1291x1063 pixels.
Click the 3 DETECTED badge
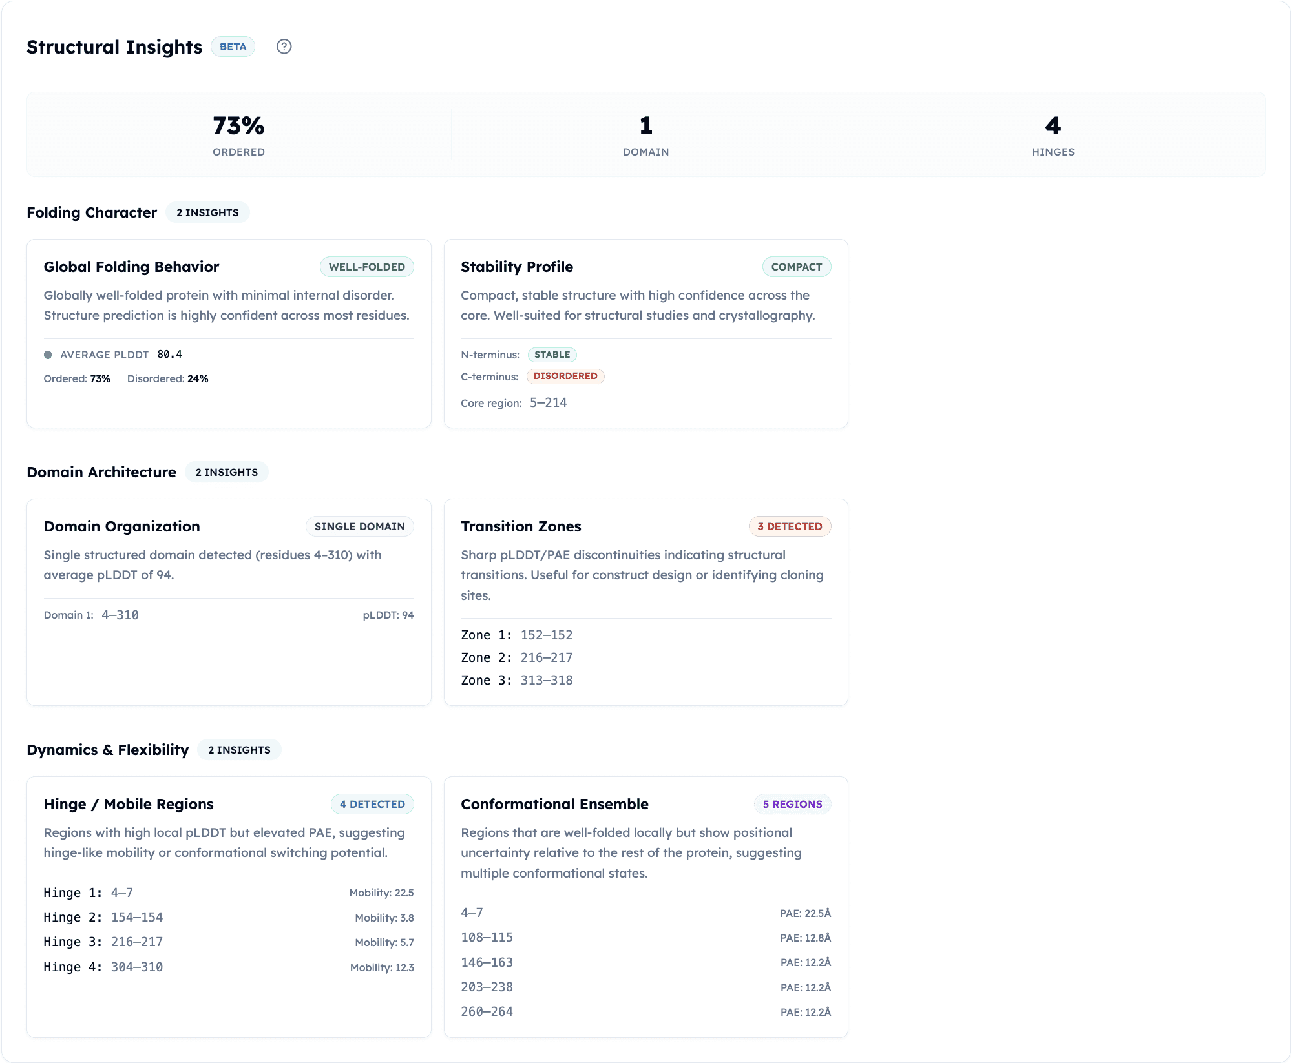coord(790,526)
